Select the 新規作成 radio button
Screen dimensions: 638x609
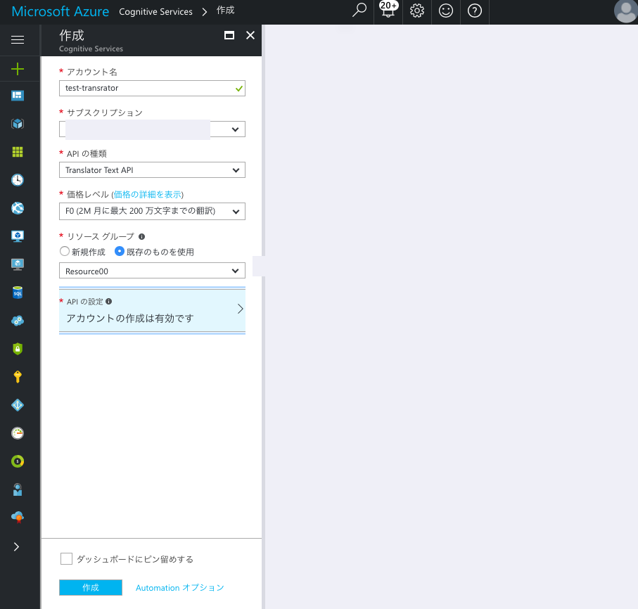pyautogui.click(x=64, y=251)
